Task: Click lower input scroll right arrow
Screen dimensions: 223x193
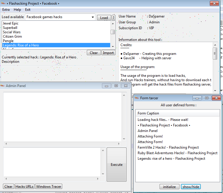Action: tap(98, 179)
